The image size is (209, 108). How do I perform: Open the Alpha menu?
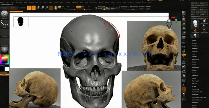click(x=2, y=2)
